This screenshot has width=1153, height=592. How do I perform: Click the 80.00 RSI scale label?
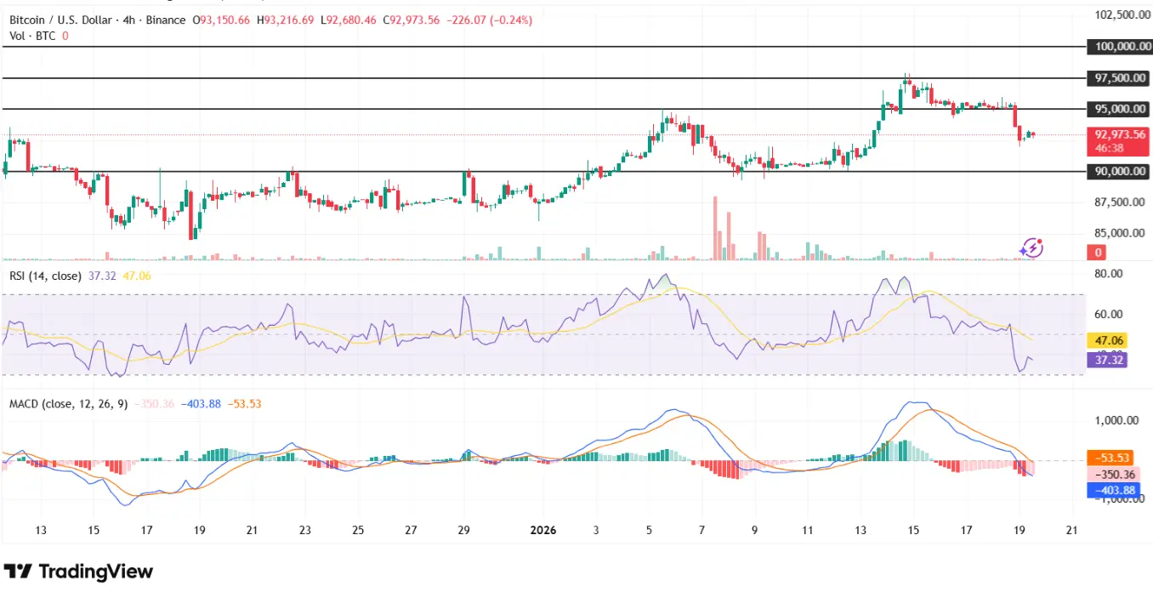click(1109, 274)
